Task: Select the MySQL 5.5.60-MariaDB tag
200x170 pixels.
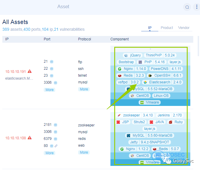Action: click(149, 135)
